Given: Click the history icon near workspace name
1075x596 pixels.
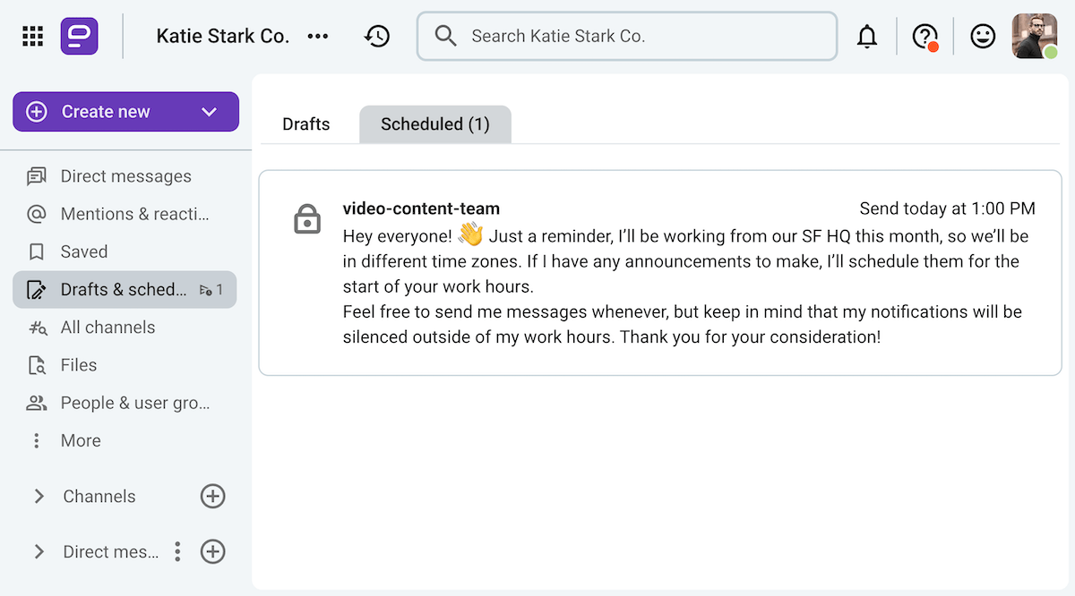Looking at the screenshot, I should coord(377,36).
